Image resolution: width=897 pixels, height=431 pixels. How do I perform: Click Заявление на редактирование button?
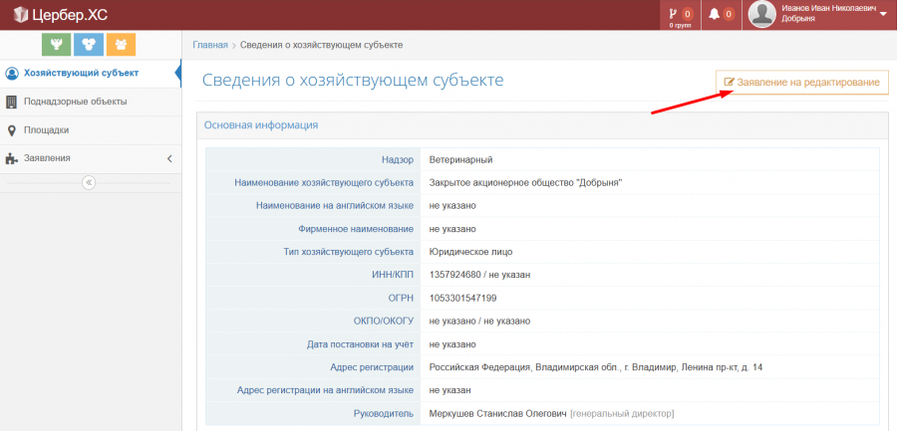click(801, 82)
